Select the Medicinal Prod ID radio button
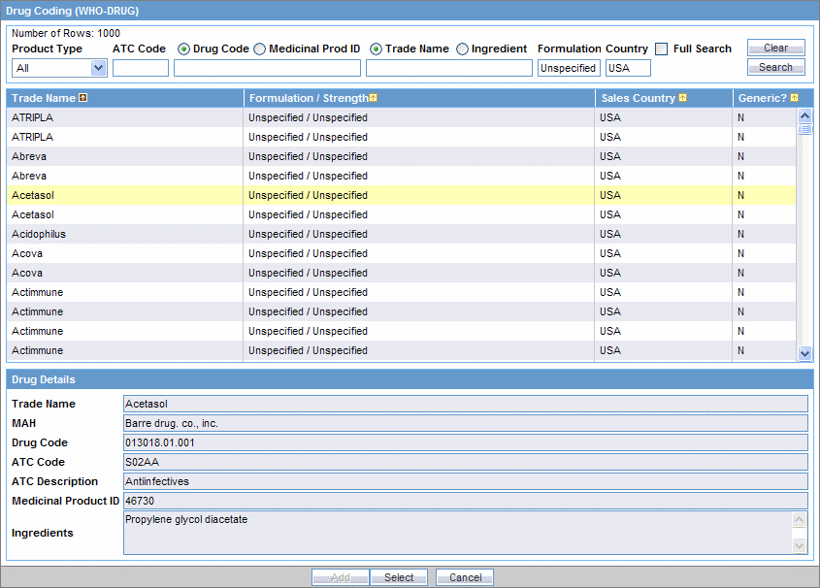820x588 pixels. pos(259,49)
